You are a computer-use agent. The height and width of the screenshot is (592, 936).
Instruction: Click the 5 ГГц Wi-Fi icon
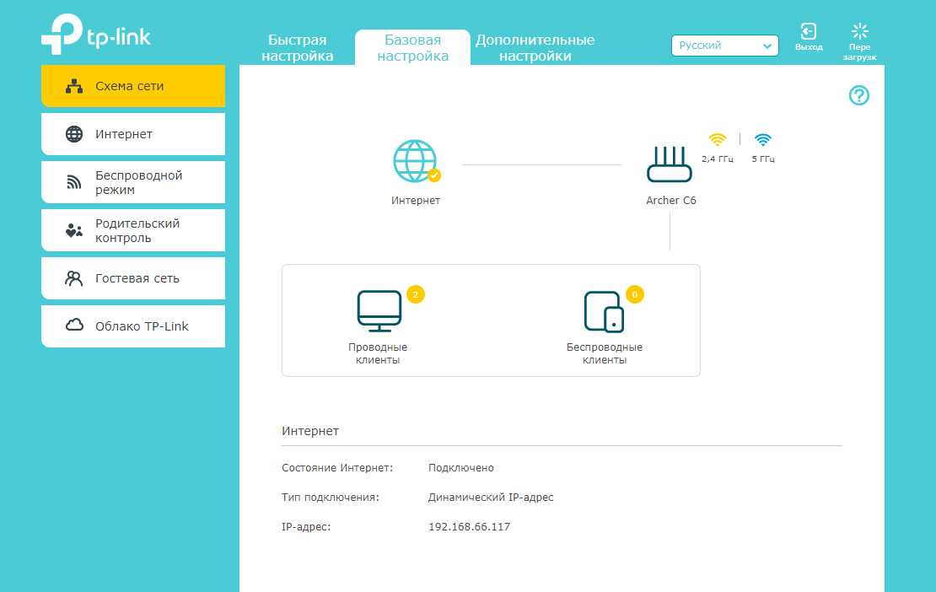(763, 140)
